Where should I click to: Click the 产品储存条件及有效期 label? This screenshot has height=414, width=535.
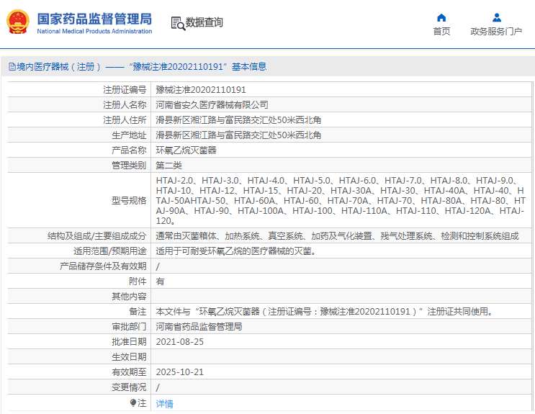click(x=103, y=266)
